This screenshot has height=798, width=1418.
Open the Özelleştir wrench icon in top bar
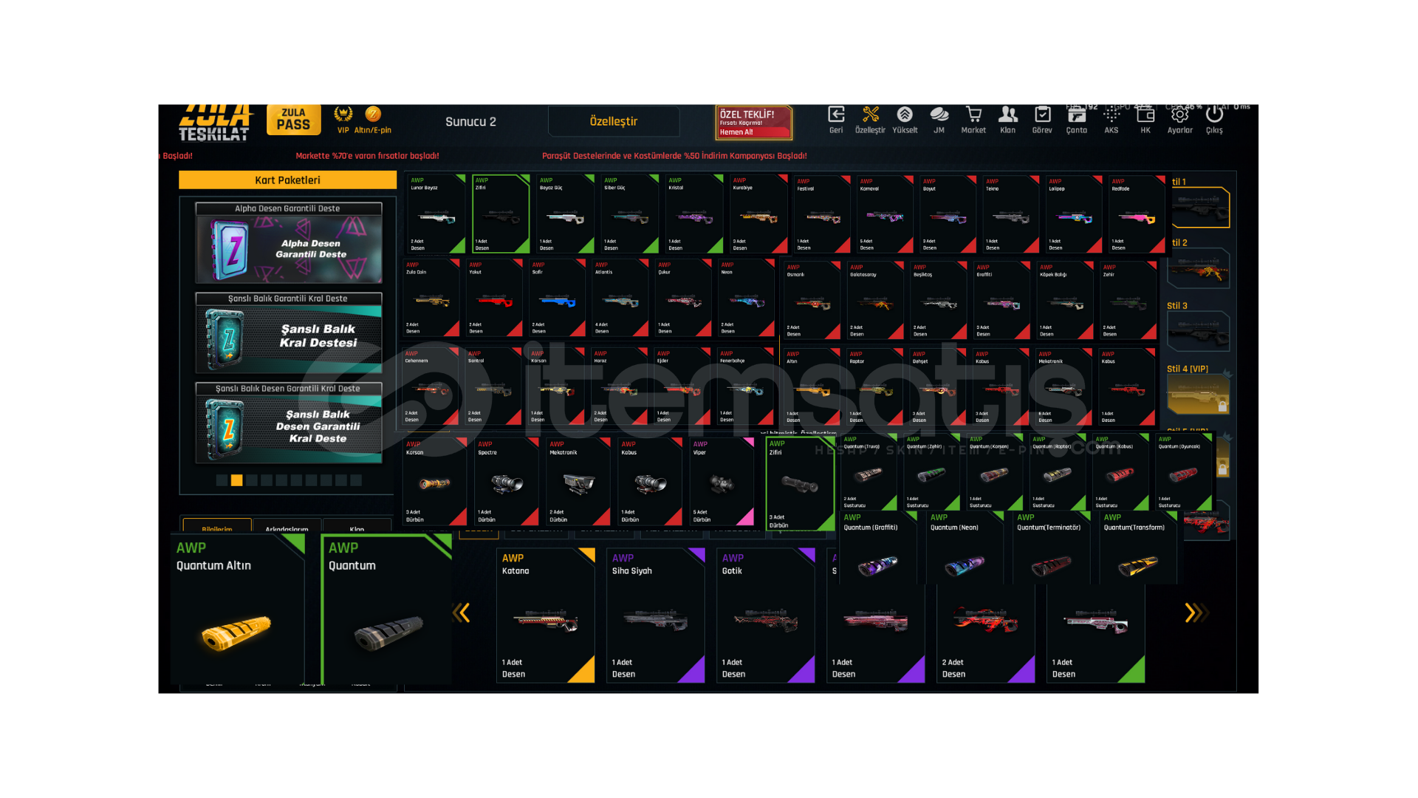coord(870,120)
